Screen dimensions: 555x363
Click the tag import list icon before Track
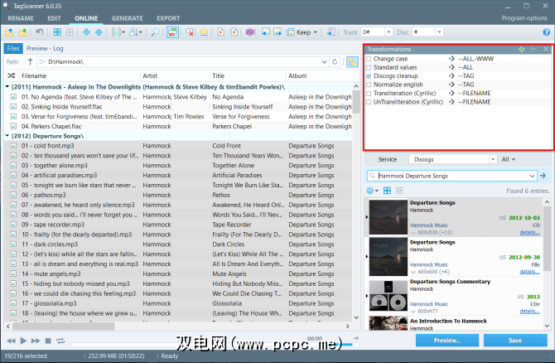coord(331,32)
